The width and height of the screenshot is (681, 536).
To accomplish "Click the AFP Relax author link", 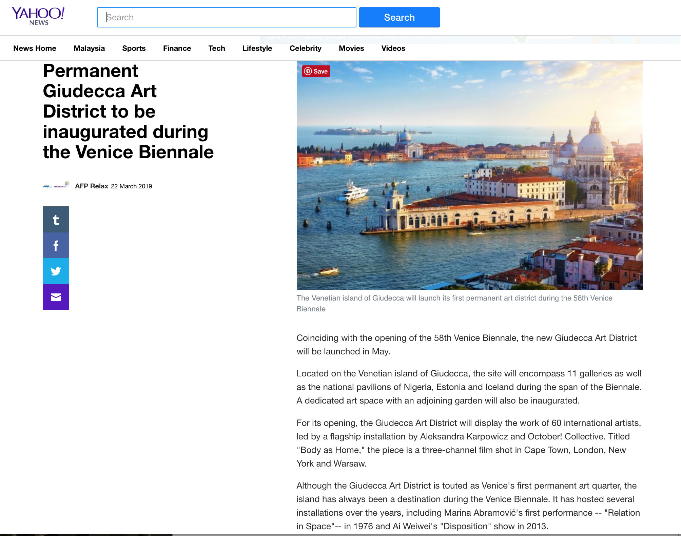I will [x=91, y=186].
